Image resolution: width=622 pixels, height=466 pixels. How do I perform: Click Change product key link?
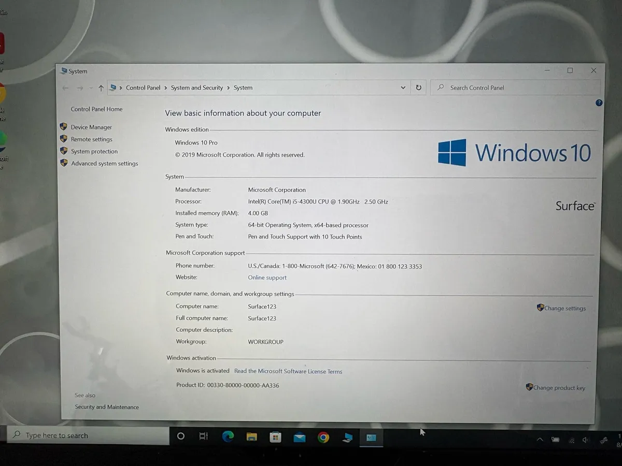click(559, 387)
